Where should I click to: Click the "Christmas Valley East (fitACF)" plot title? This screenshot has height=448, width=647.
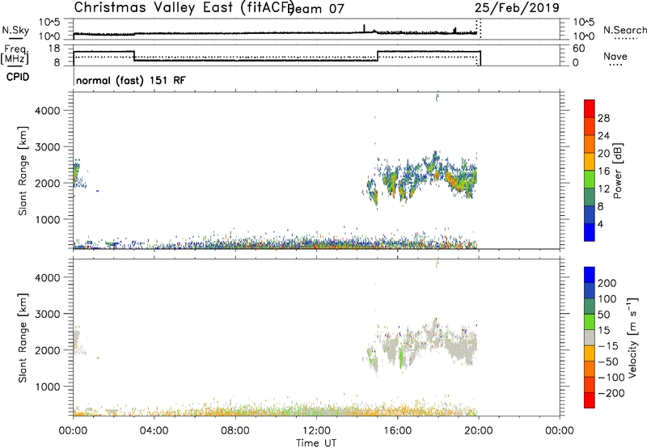point(184,8)
